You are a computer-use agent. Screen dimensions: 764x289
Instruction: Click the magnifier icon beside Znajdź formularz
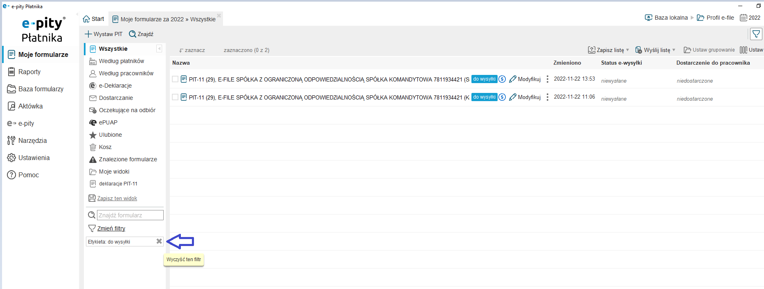pos(92,215)
